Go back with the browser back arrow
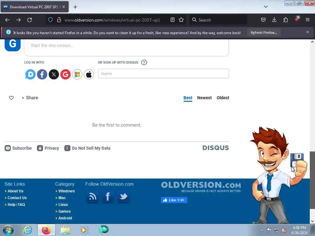315x236 pixels. 7,20
